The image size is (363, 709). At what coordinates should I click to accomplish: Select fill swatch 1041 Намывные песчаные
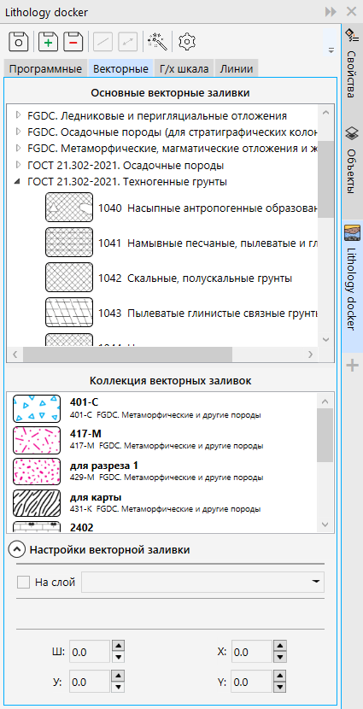coord(69,243)
